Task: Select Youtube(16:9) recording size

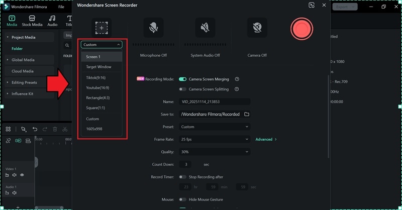Action: 102,87
